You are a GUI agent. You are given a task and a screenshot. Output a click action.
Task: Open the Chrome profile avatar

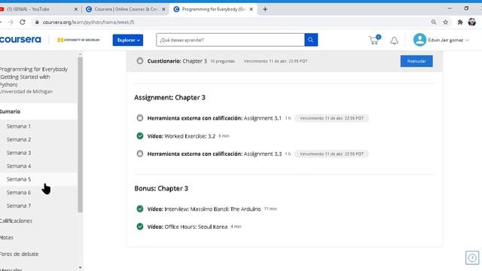[472, 22]
